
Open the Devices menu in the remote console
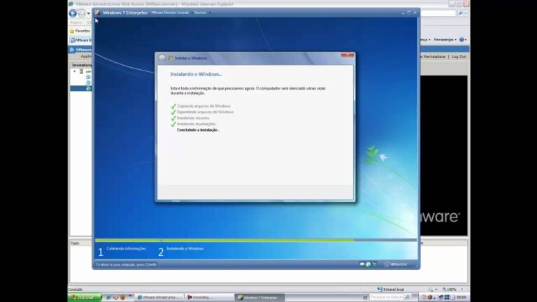pos(201,13)
